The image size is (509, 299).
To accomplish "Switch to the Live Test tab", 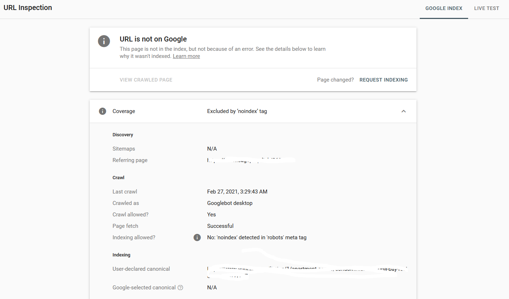I will click(x=486, y=8).
